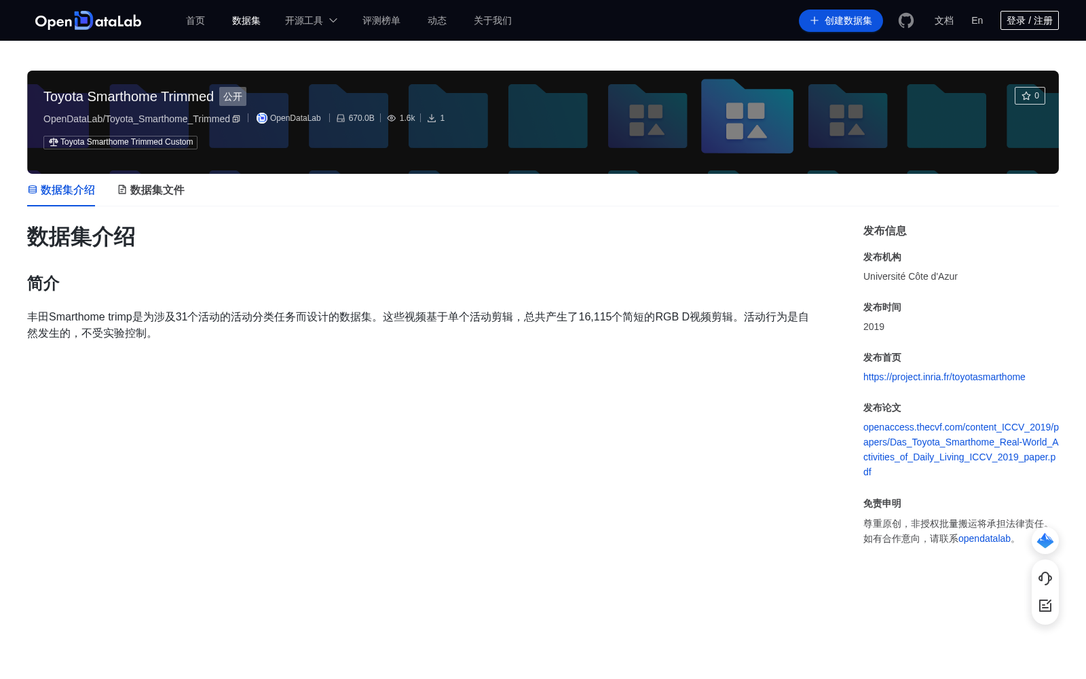Image resolution: width=1086 pixels, height=679 pixels.
Task: Expand the 开源工具 dropdown menu
Action: tap(311, 20)
